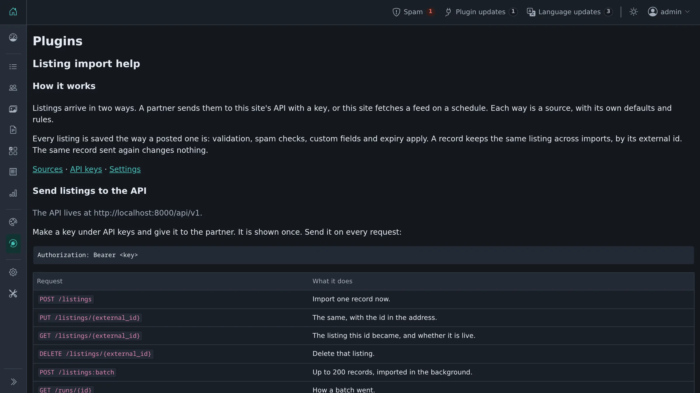The image size is (700, 393).
Task: Click the DELETE /listings/{external_id} cell
Action: [x=95, y=354]
